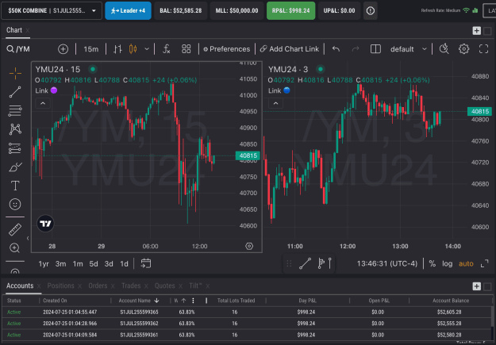Add a new panel above the chart
496x345 pixels.
click(477, 31)
